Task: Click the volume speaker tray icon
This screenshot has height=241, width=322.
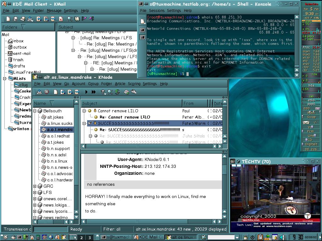Action: 282,237
